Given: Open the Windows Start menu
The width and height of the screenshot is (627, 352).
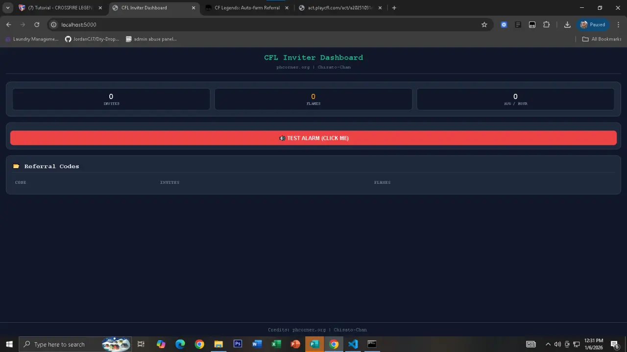Looking at the screenshot, I should [9, 344].
